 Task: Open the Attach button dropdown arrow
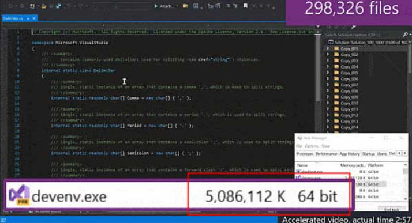177,6
